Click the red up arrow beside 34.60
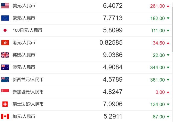This screenshot has width=173, height=124. point(168,43)
